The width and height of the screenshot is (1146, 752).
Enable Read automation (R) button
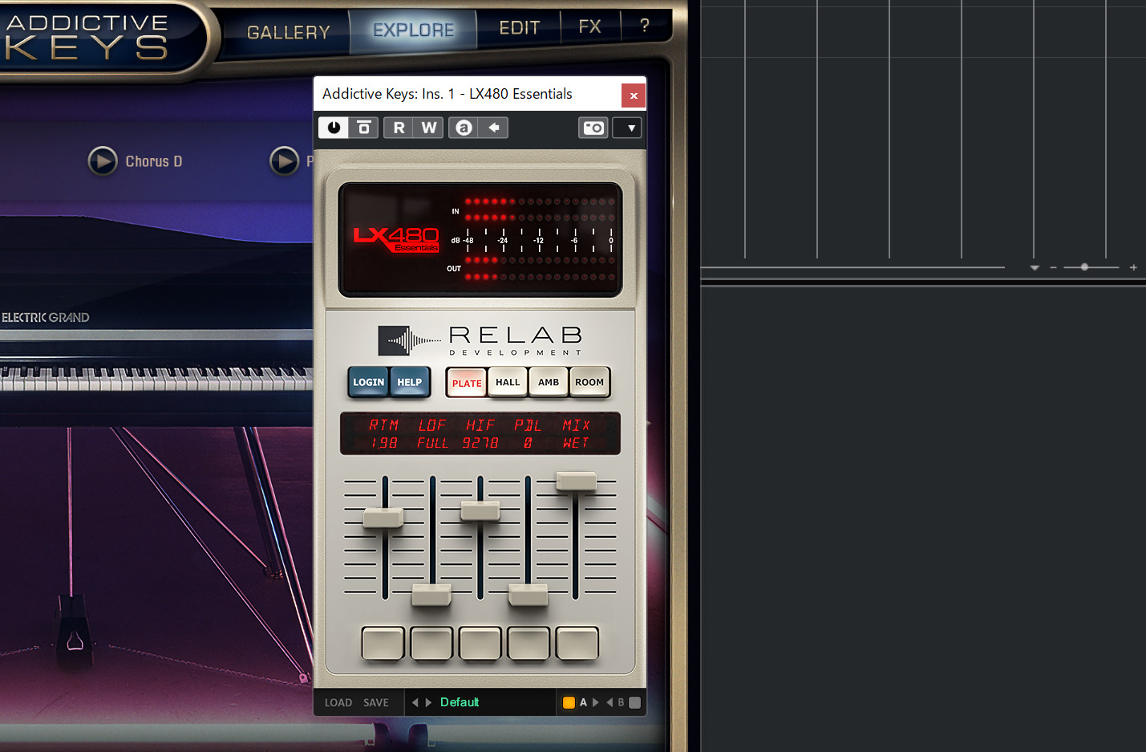coord(399,128)
